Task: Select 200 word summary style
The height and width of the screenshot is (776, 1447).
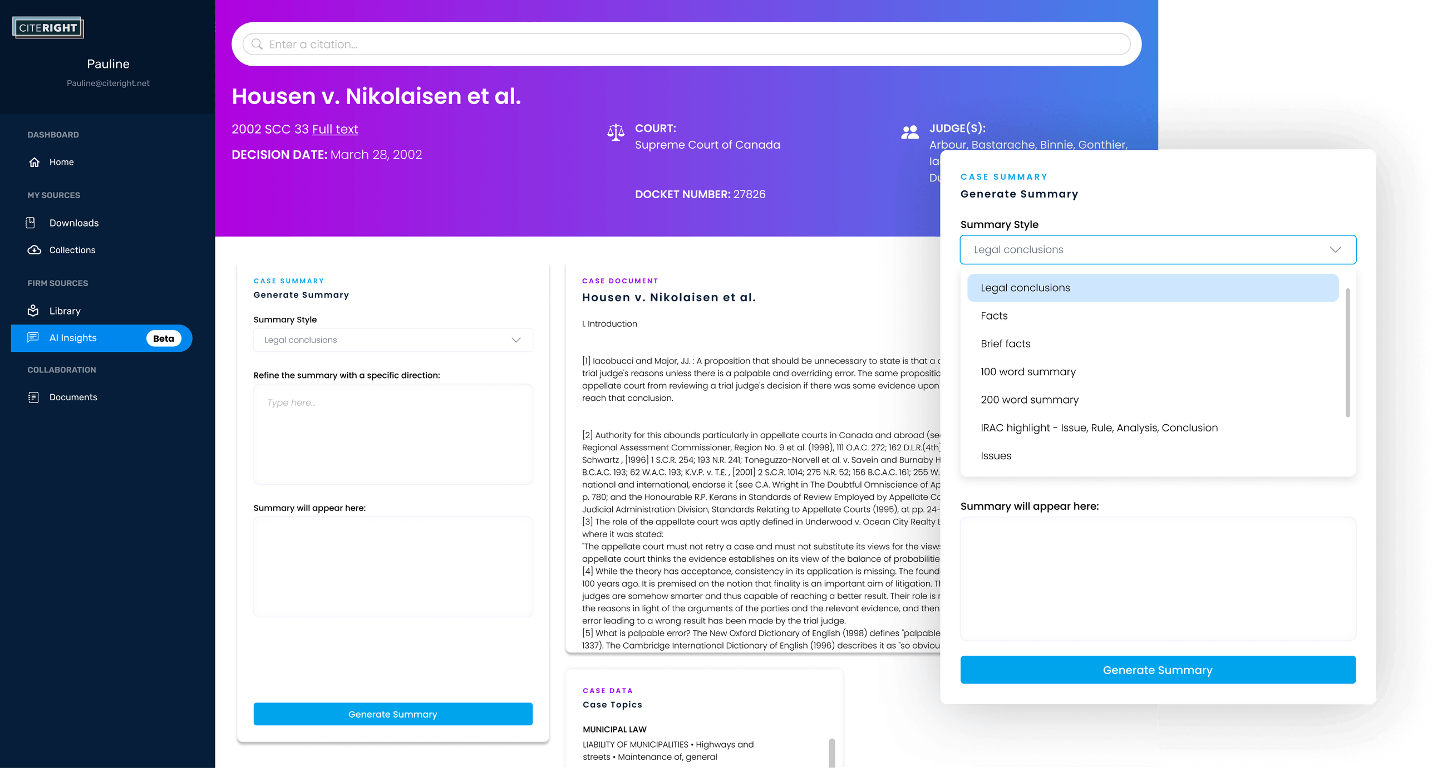Action: click(1029, 400)
